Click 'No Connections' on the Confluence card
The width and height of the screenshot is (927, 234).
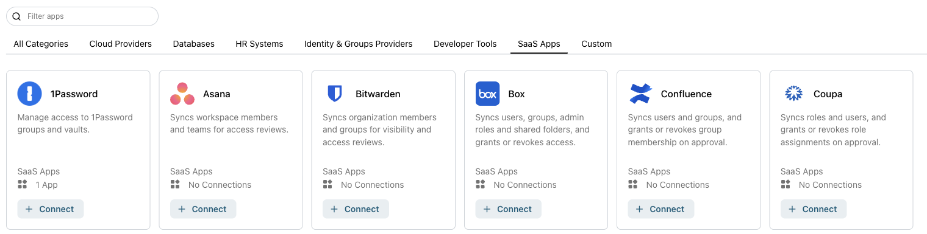(678, 185)
